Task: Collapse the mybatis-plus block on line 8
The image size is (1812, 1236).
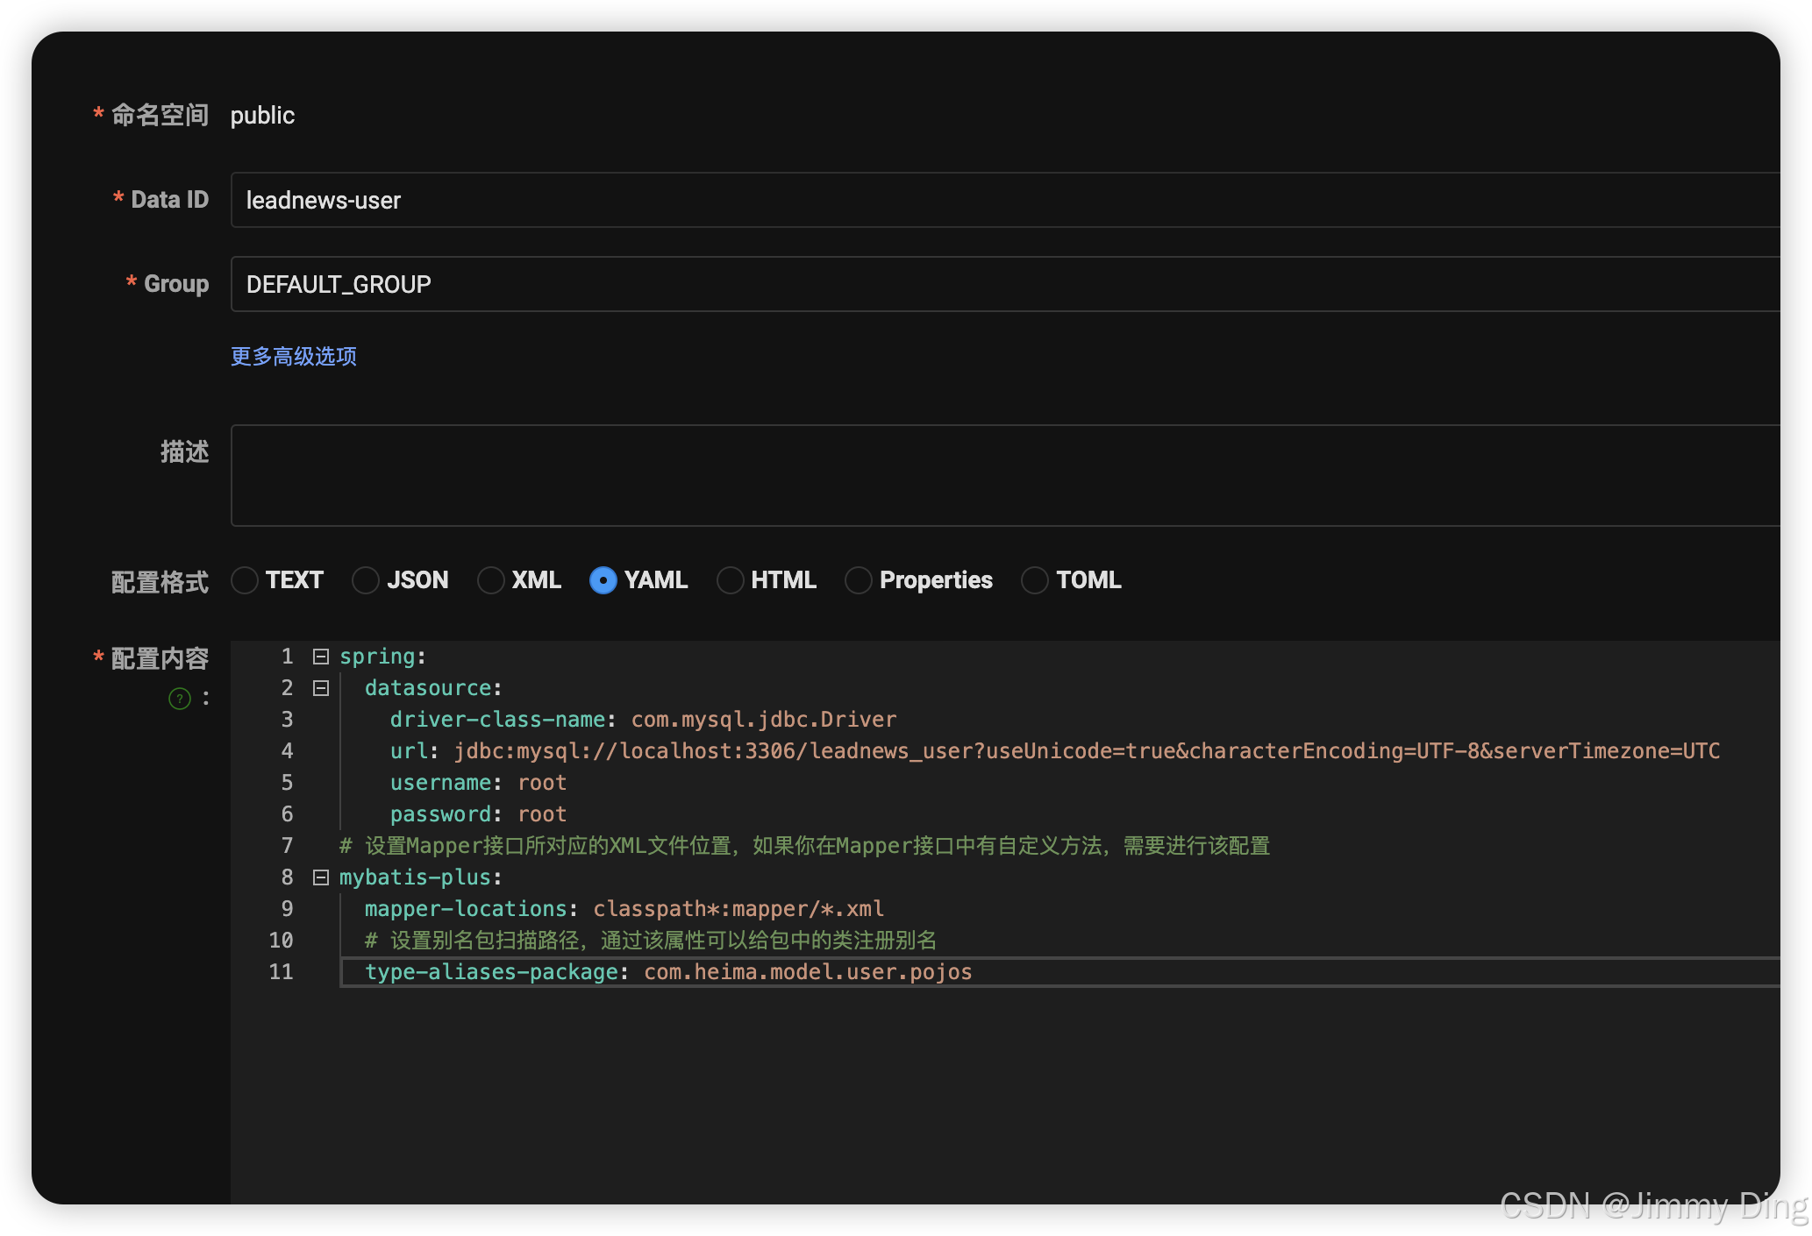Action: pyautogui.click(x=321, y=877)
